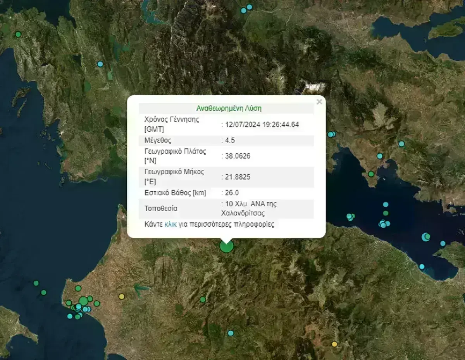Close the earthquake info popup
The width and height of the screenshot is (465, 360).
(319, 102)
